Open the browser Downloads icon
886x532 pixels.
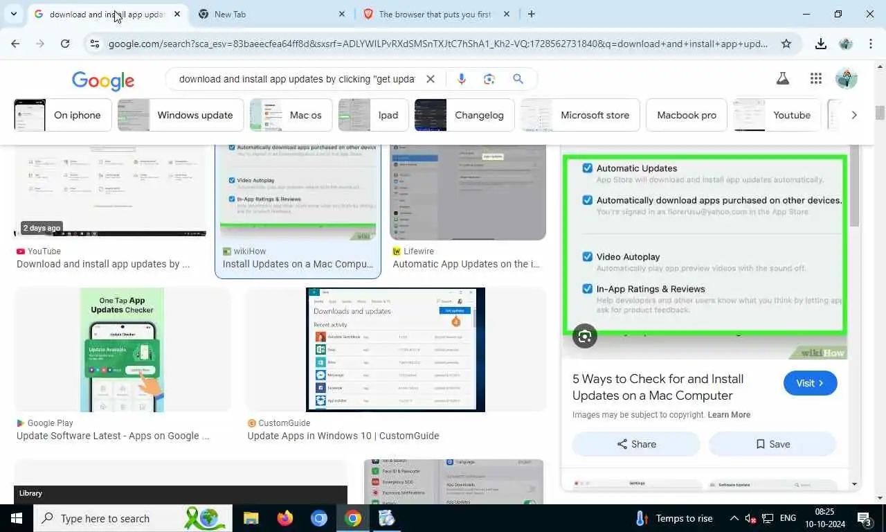pos(821,44)
